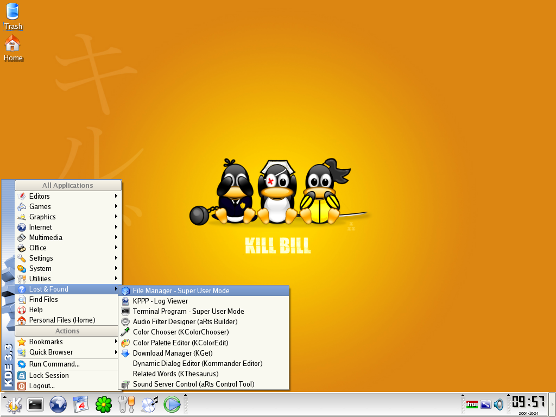This screenshot has width=556, height=417.
Task: Expand the Settings submenu arrow
Action: [x=116, y=257]
